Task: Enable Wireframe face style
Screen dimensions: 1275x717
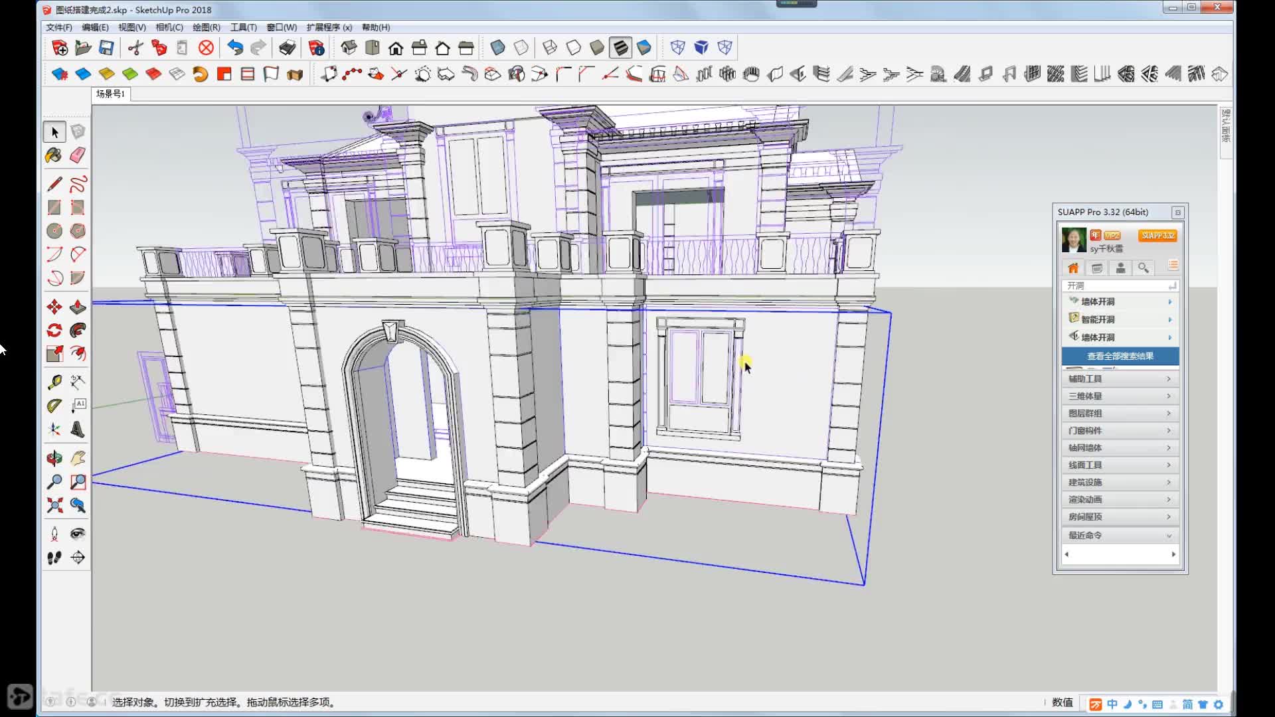Action: tap(550, 48)
